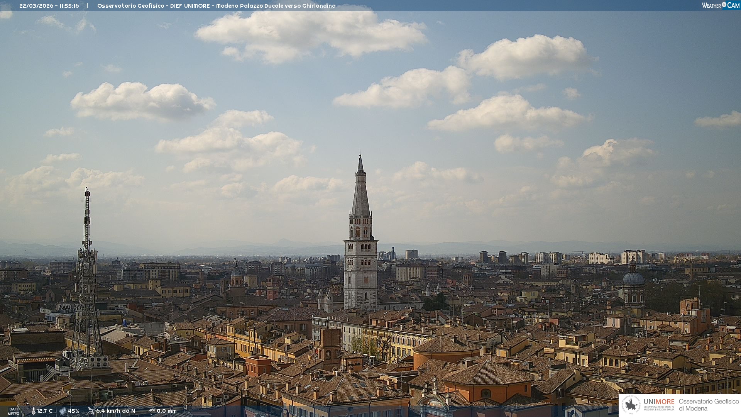Click the UNIMORE wordmark text

(x=659, y=402)
